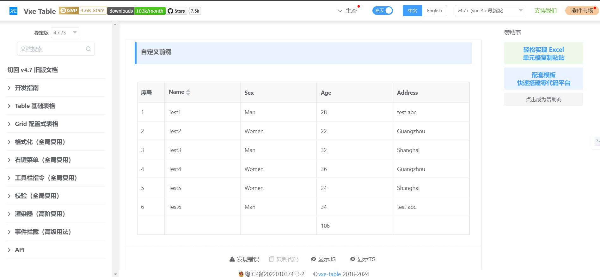
Task: Expand the 开发指南 sidebar section
Action: point(27,88)
